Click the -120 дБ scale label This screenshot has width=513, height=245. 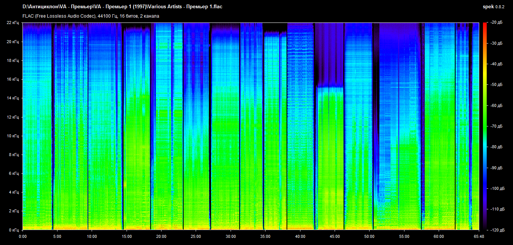coord(497,230)
